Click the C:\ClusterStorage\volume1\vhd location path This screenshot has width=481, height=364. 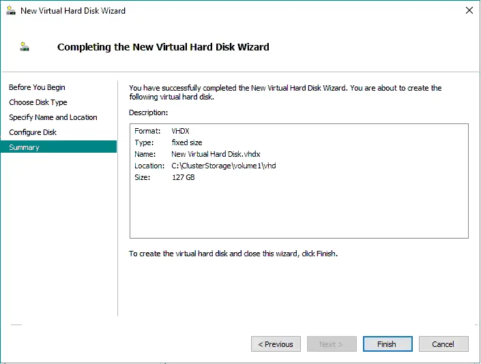[x=223, y=166]
